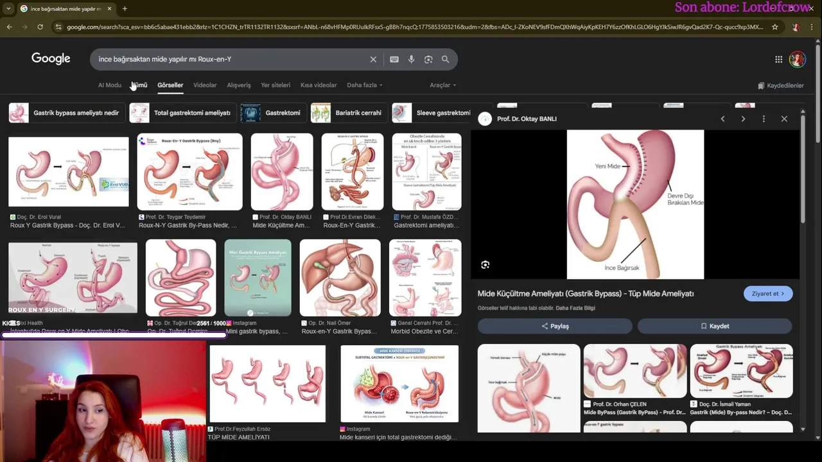The width and height of the screenshot is (822, 462).
Task: Open Mide Küçültme Ameliyatı title link
Action: click(x=586, y=293)
